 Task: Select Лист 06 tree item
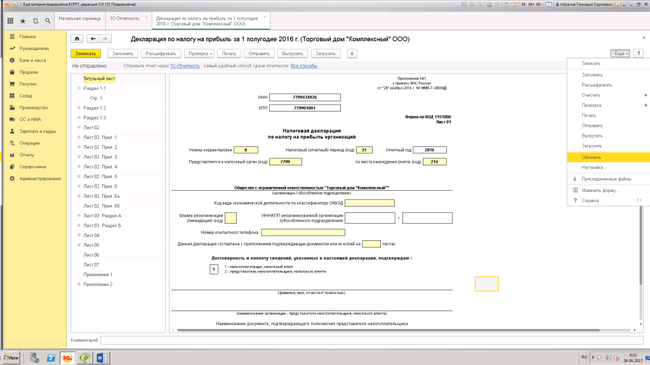(x=91, y=255)
